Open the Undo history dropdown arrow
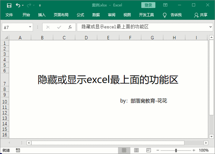 tap(23, 5)
